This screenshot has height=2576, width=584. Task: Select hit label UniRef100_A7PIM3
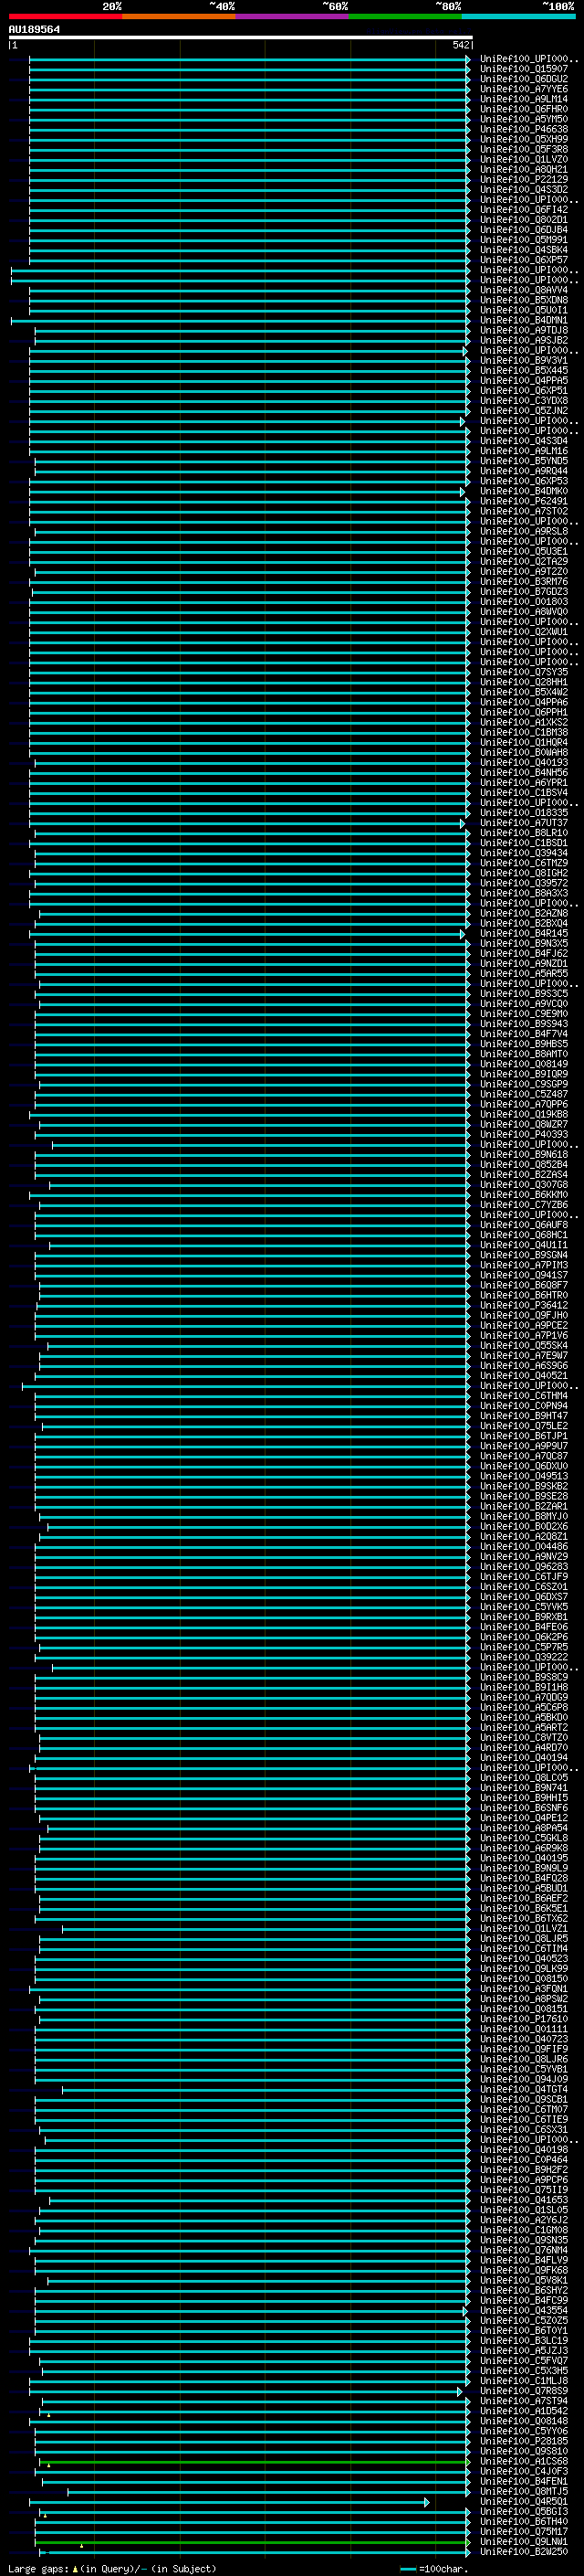pyautogui.click(x=524, y=1265)
